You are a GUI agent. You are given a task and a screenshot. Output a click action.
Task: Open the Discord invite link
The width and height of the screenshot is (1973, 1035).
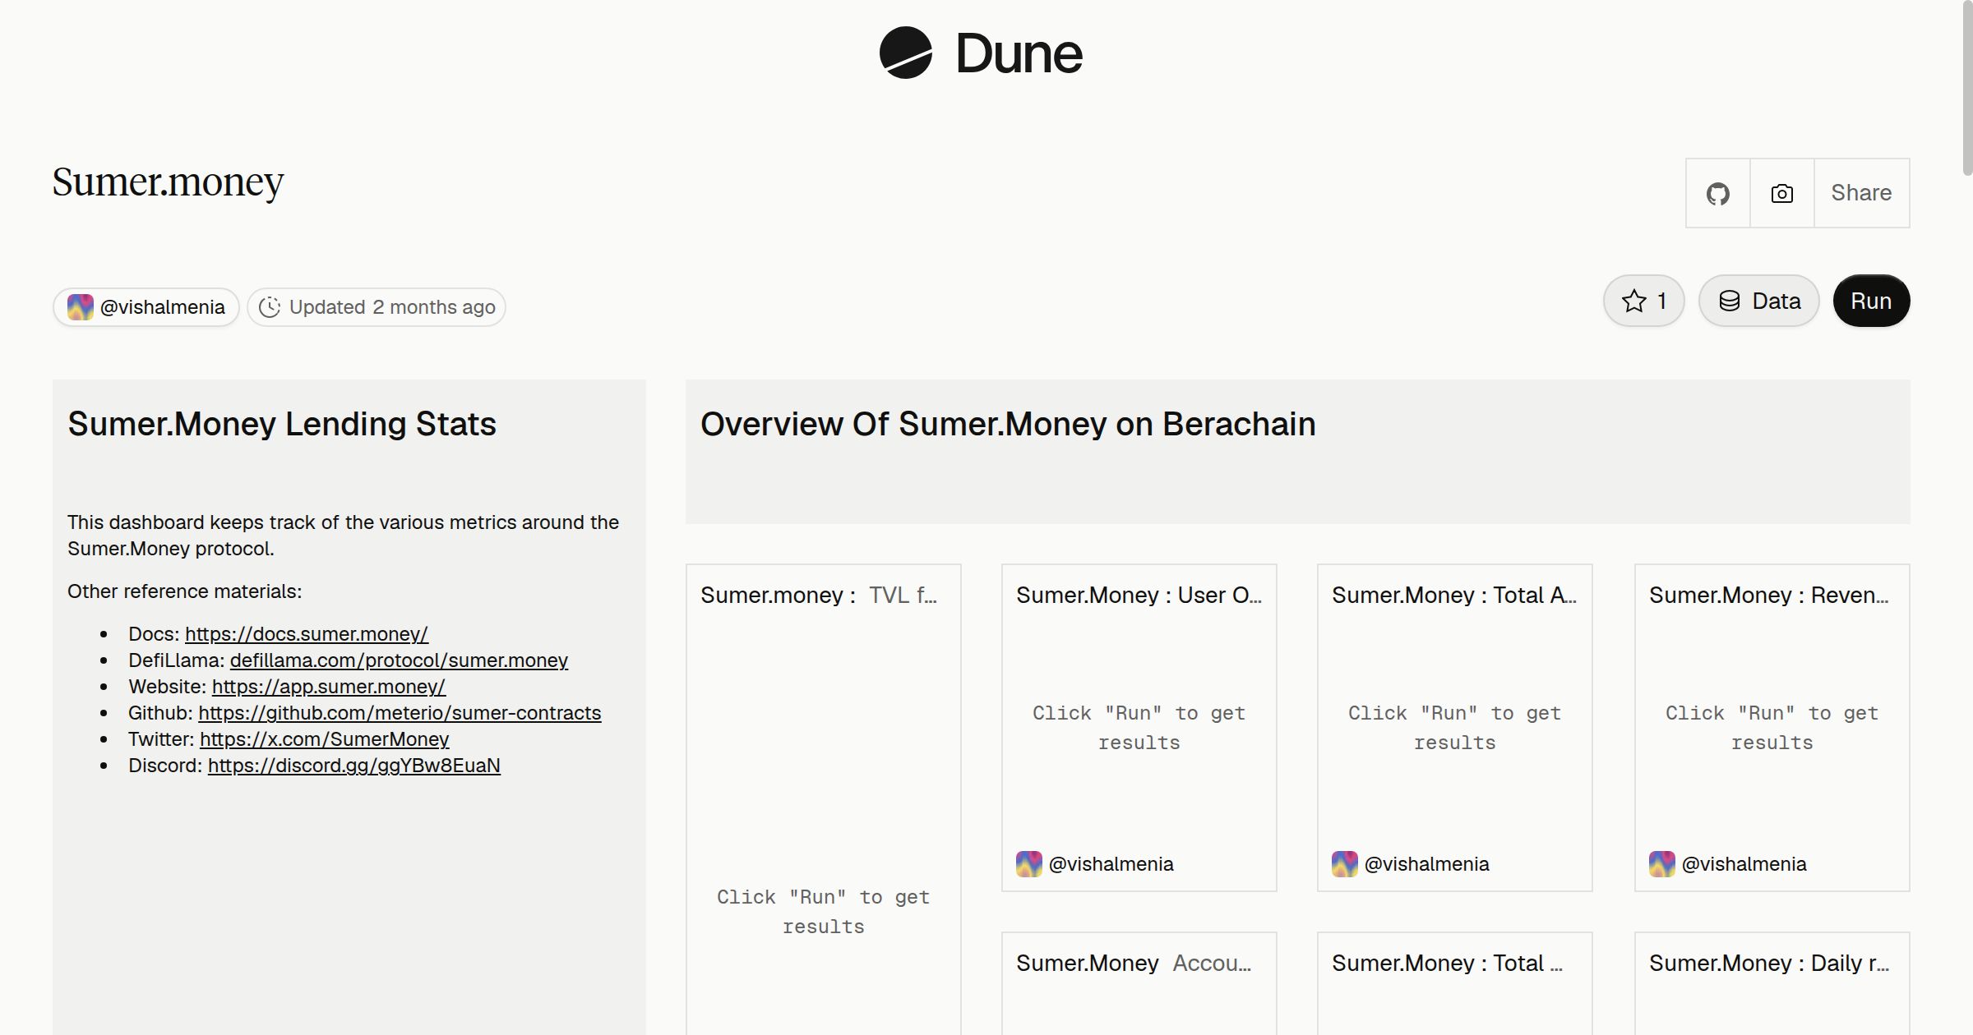click(x=354, y=766)
